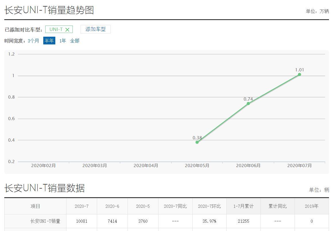The height and width of the screenshot is (231, 333).
Task: Click the 2019年 column header
Action: pos(312,206)
